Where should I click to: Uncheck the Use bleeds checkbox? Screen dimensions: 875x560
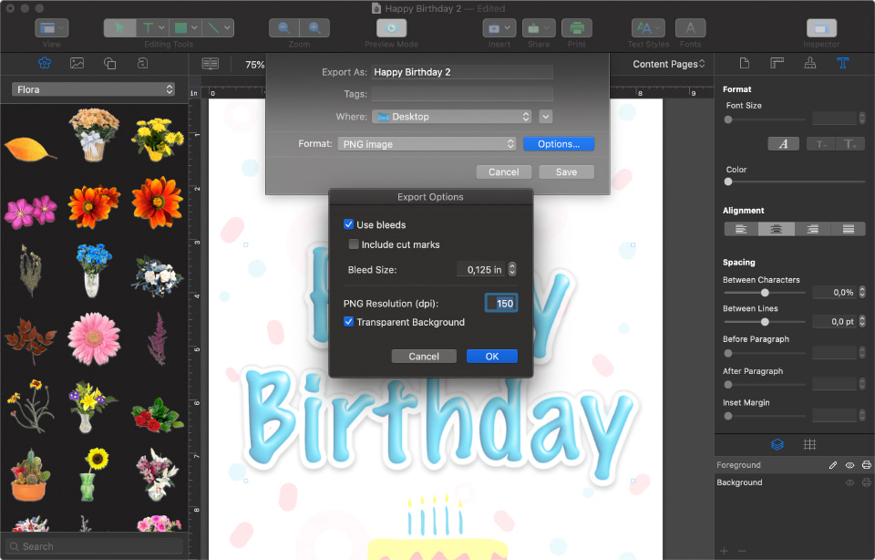click(x=349, y=224)
